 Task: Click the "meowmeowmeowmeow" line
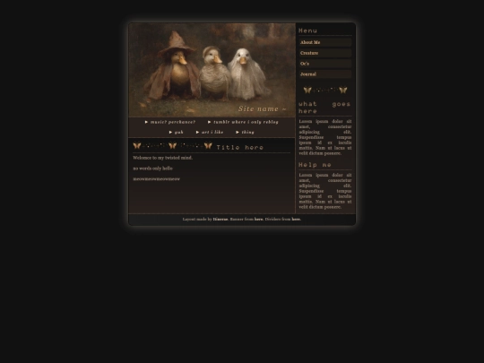[x=157, y=179]
